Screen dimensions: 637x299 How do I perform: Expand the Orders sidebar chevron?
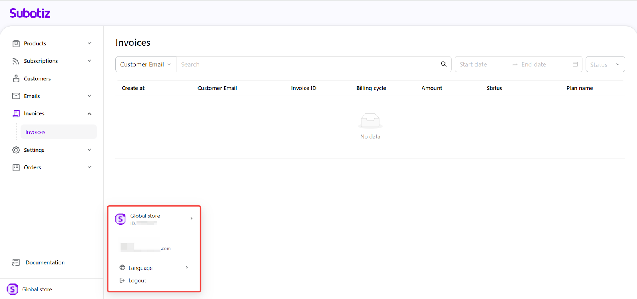coord(89,167)
